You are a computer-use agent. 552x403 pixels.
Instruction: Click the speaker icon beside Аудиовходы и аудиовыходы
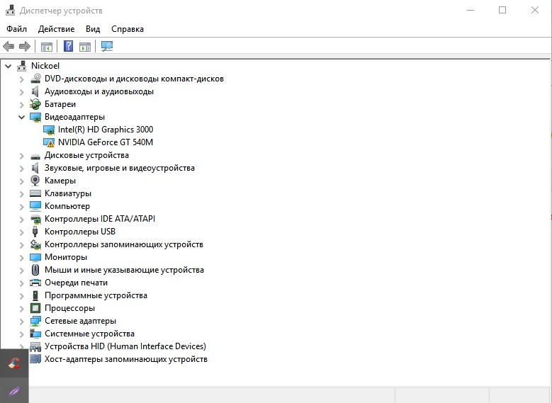click(x=35, y=91)
